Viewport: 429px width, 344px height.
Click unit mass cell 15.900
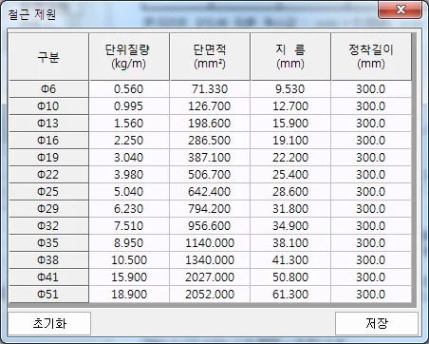[129, 277]
